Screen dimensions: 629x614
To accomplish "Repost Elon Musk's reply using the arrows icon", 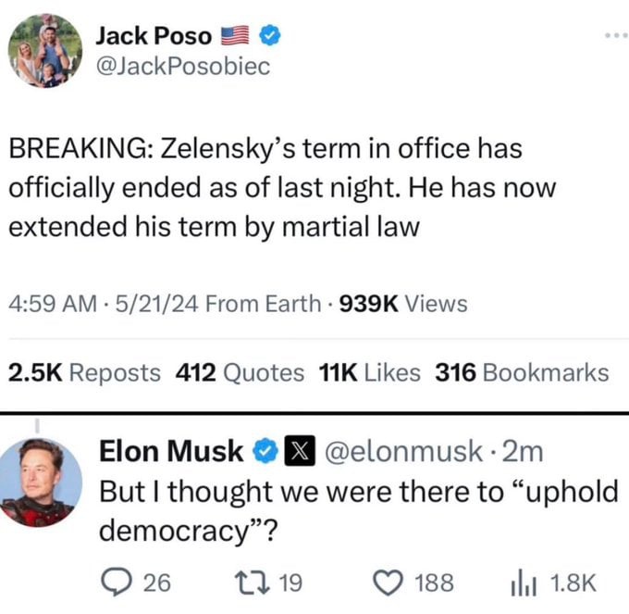I will (x=252, y=583).
